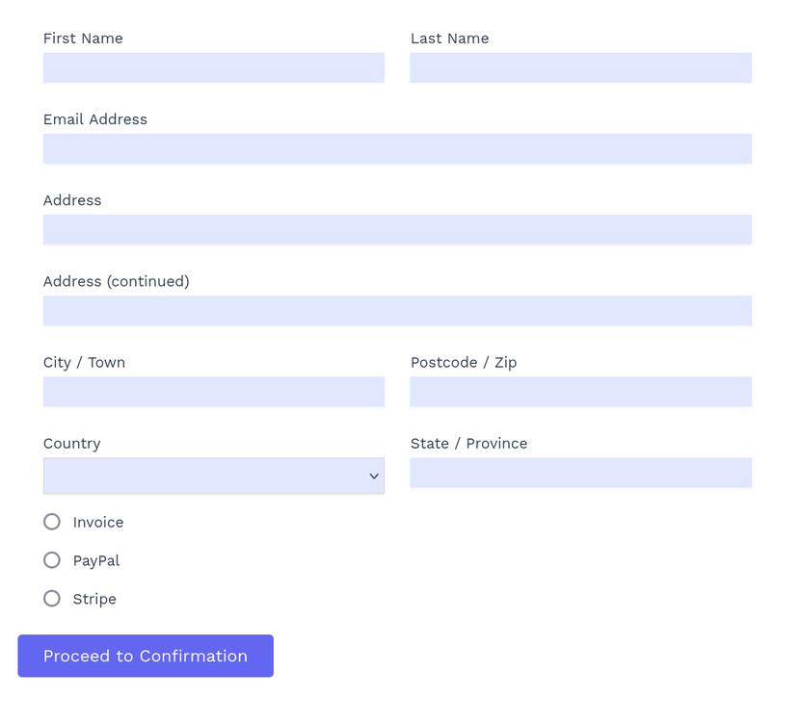Click the First Name label text
The image size is (801, 722).
click(83, 39)
